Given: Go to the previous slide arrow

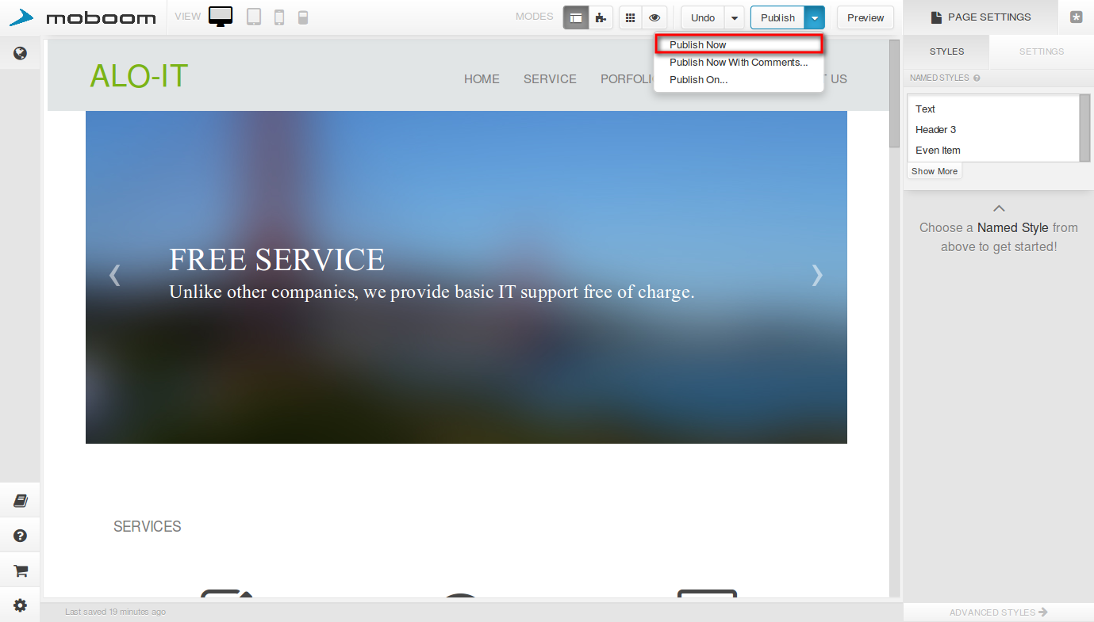Looking at the screenshot, I should coord(115,275).
